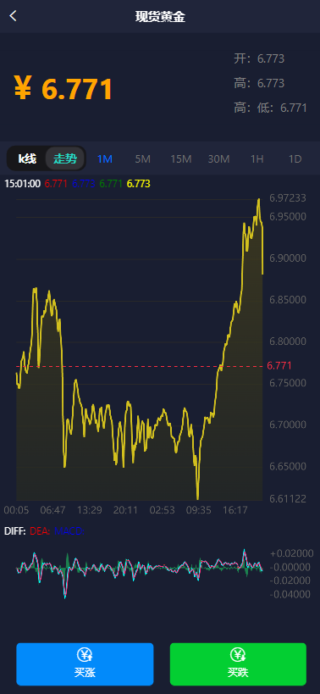Click the red DEA indicator label
Viewport: 320px width, 694px height.
40,531
